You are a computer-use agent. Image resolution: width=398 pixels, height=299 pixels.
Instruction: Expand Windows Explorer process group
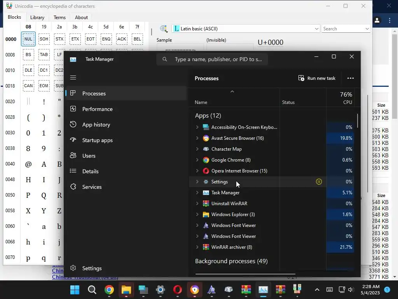(197, 215)
